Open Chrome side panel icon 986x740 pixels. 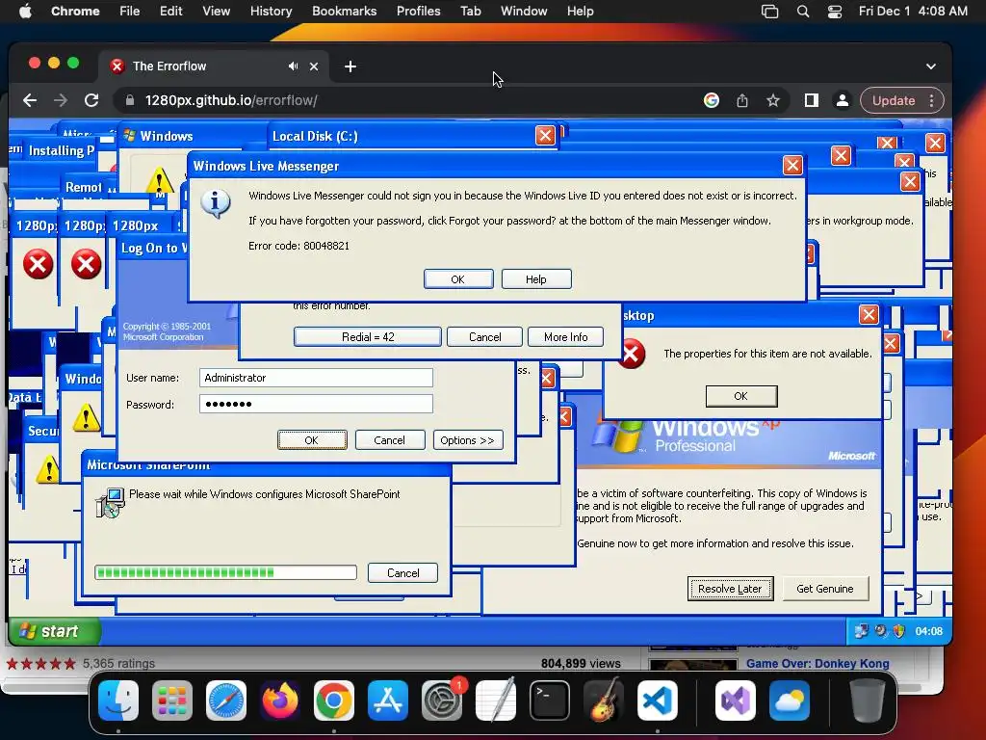(811, 100)
